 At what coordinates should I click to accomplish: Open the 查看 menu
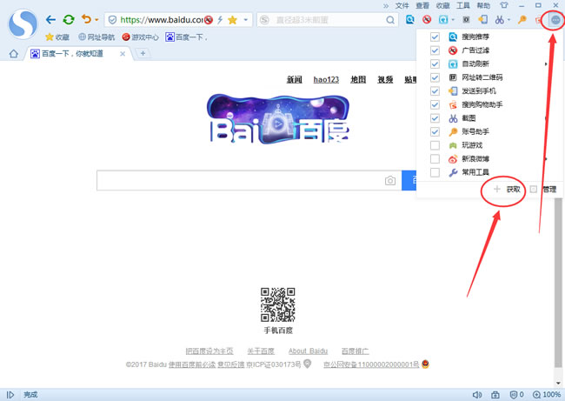coord(422,5)
